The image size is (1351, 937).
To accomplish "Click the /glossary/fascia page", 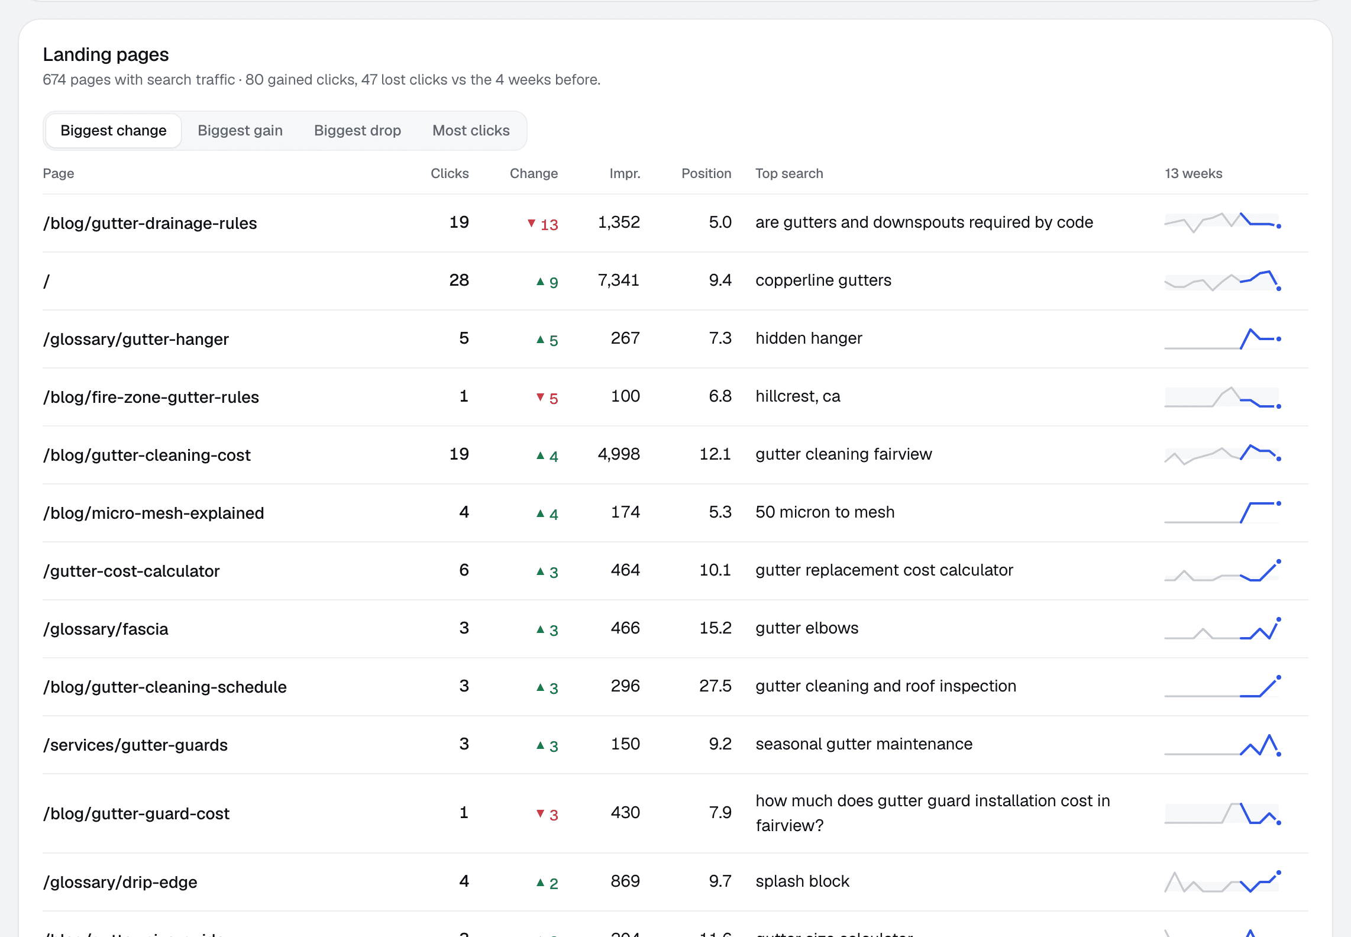I will pos(105,629).
